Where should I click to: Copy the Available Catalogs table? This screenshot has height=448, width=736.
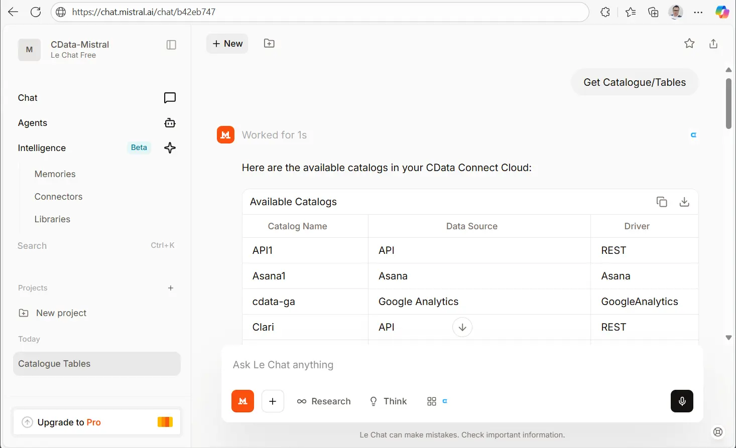coord(662,202)
